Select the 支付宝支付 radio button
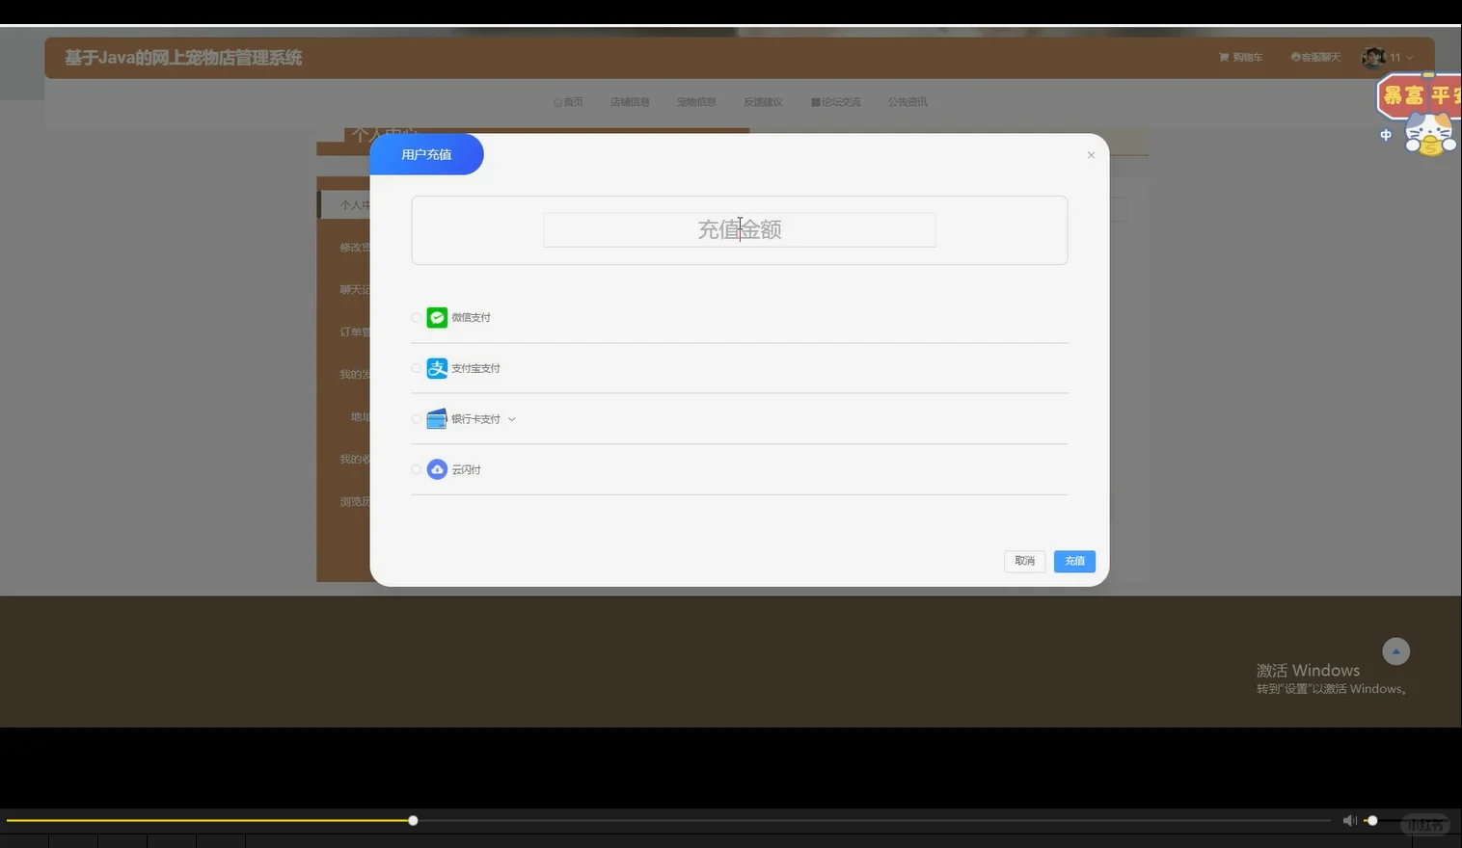1462x848 pixels. pos(417,368)
